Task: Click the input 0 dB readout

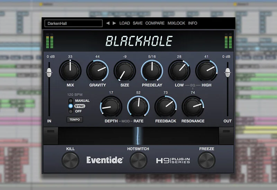Action: click(x=51, y=57)
